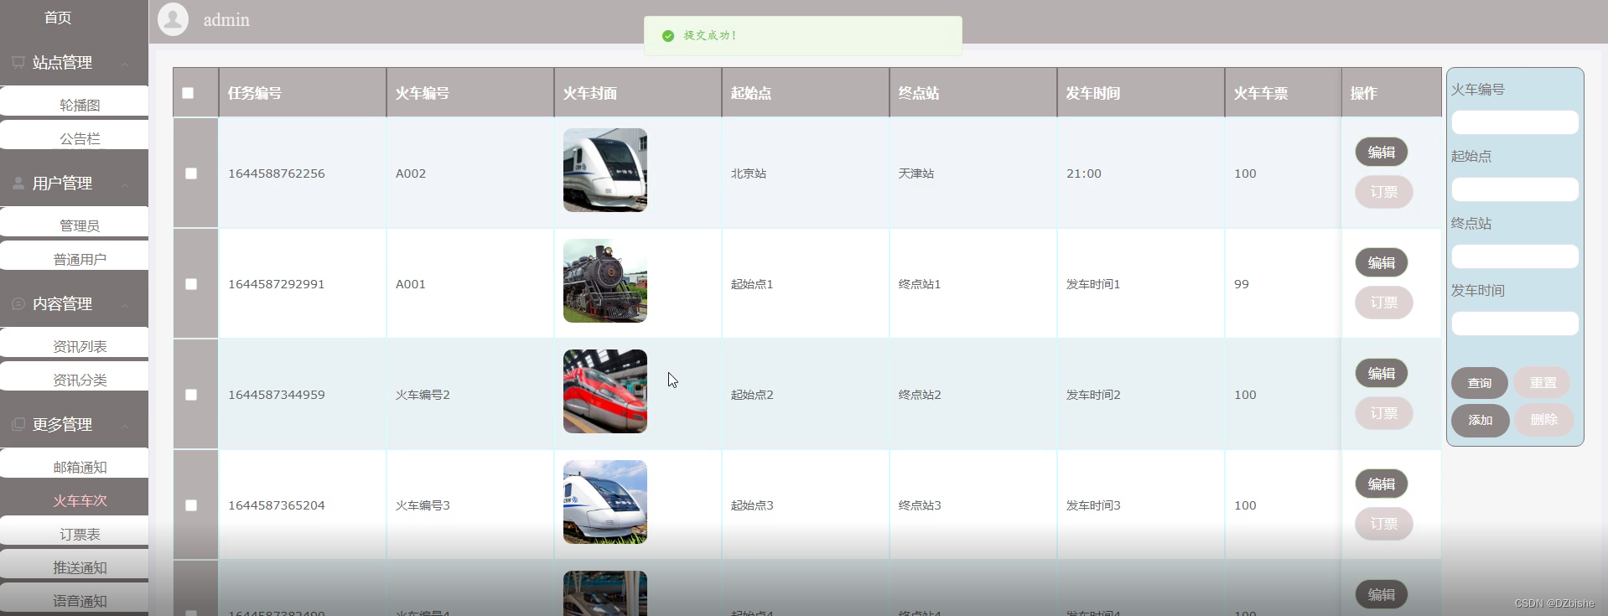1608x616 pixels.
Task: Click 订票 for 火车编号3 row
Action: pyautogui.click(x=1384, y=524)
